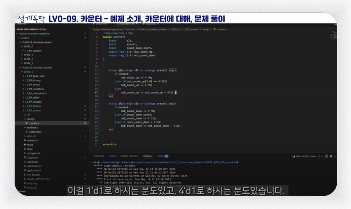This screenshot has height=209, width=351.
Task: Click Practical_interview_student in the breadcrumb
Action: [x=152, y=29]
